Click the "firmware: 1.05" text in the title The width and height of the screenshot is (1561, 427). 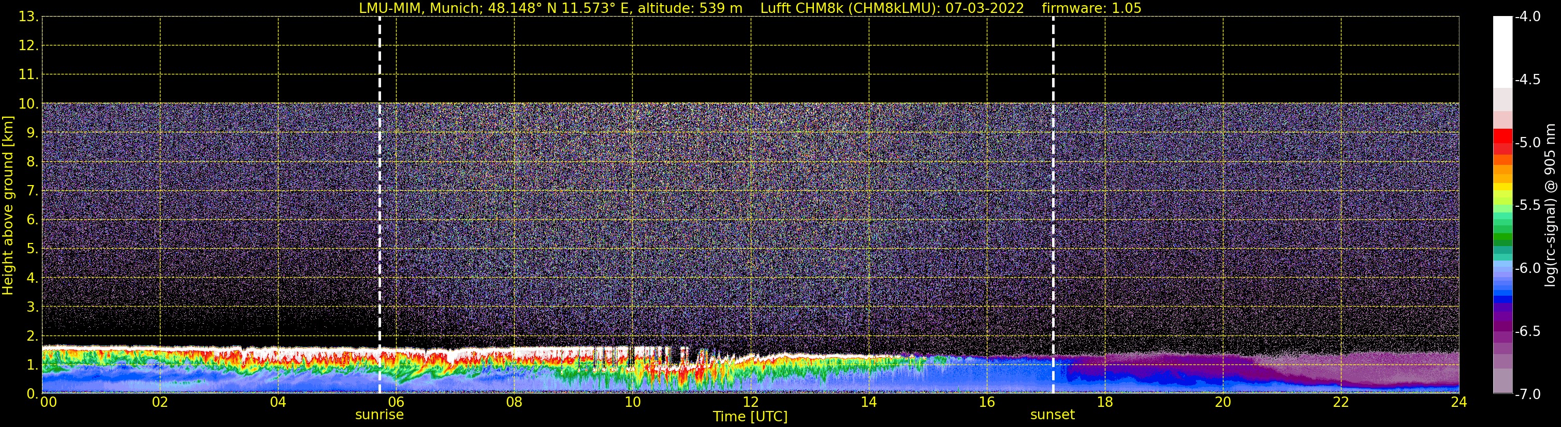1091,8
